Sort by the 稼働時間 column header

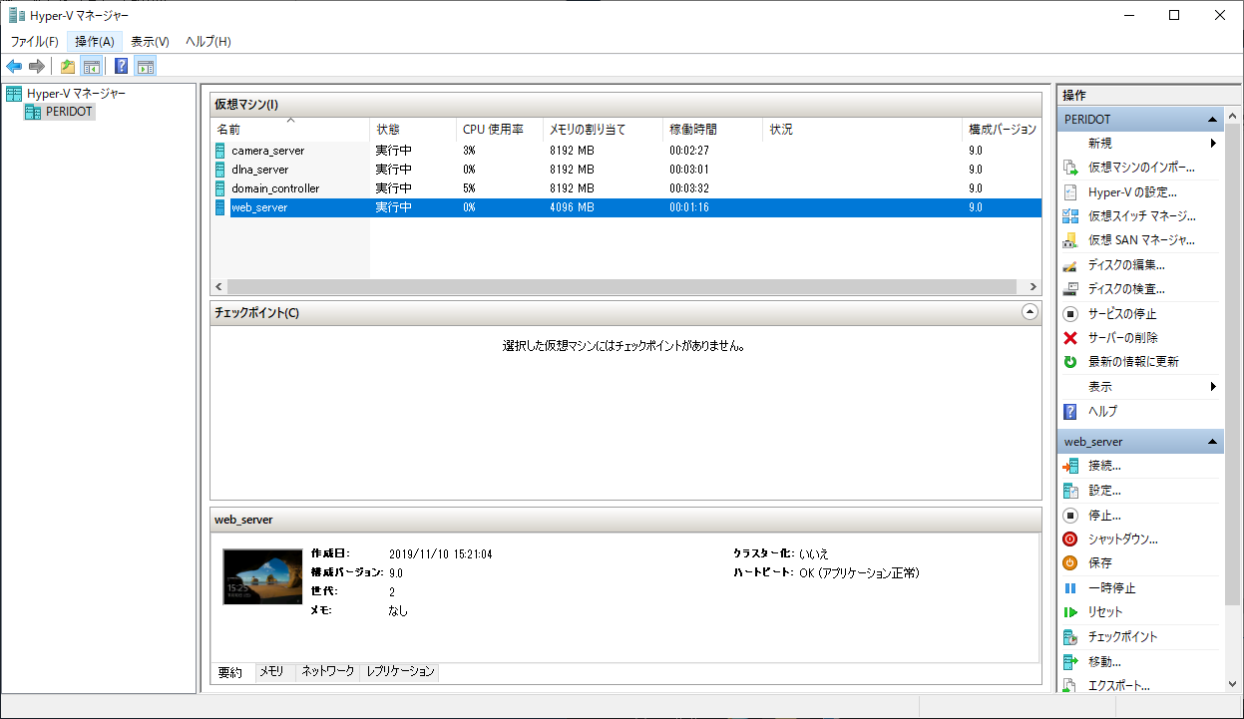coord(713,130)
